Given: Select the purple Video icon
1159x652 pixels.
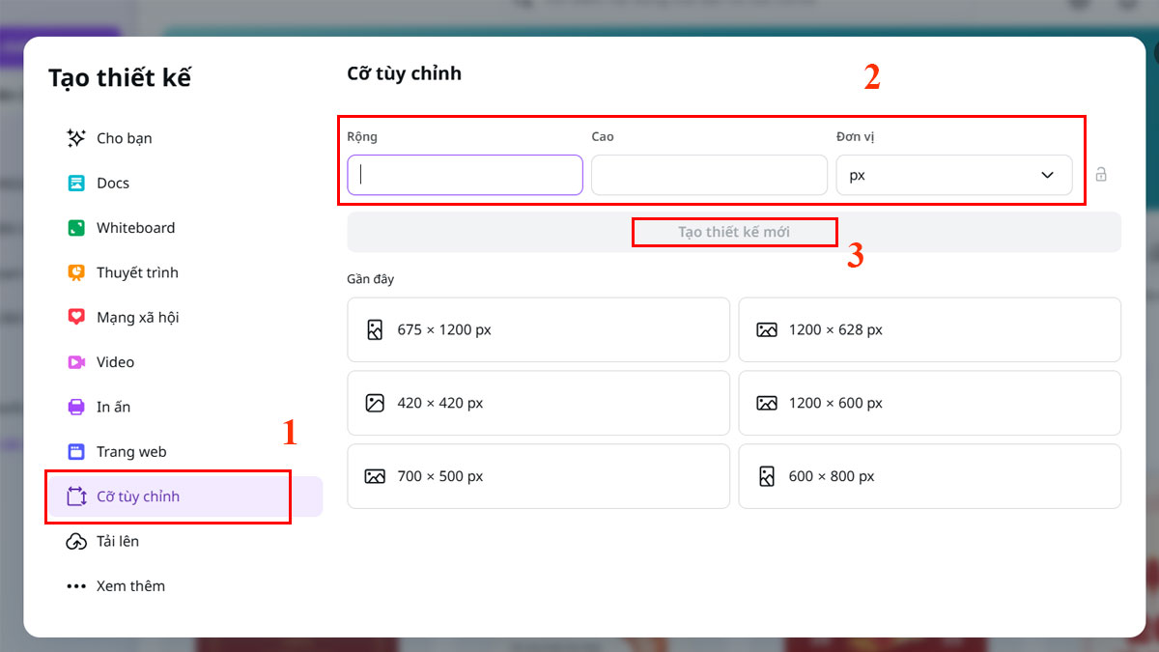Looking at the screenshot, I should (76, 362).
